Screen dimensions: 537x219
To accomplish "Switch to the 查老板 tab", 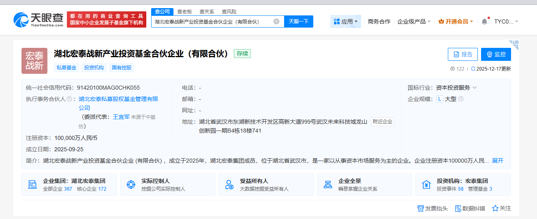I will 184,12.
